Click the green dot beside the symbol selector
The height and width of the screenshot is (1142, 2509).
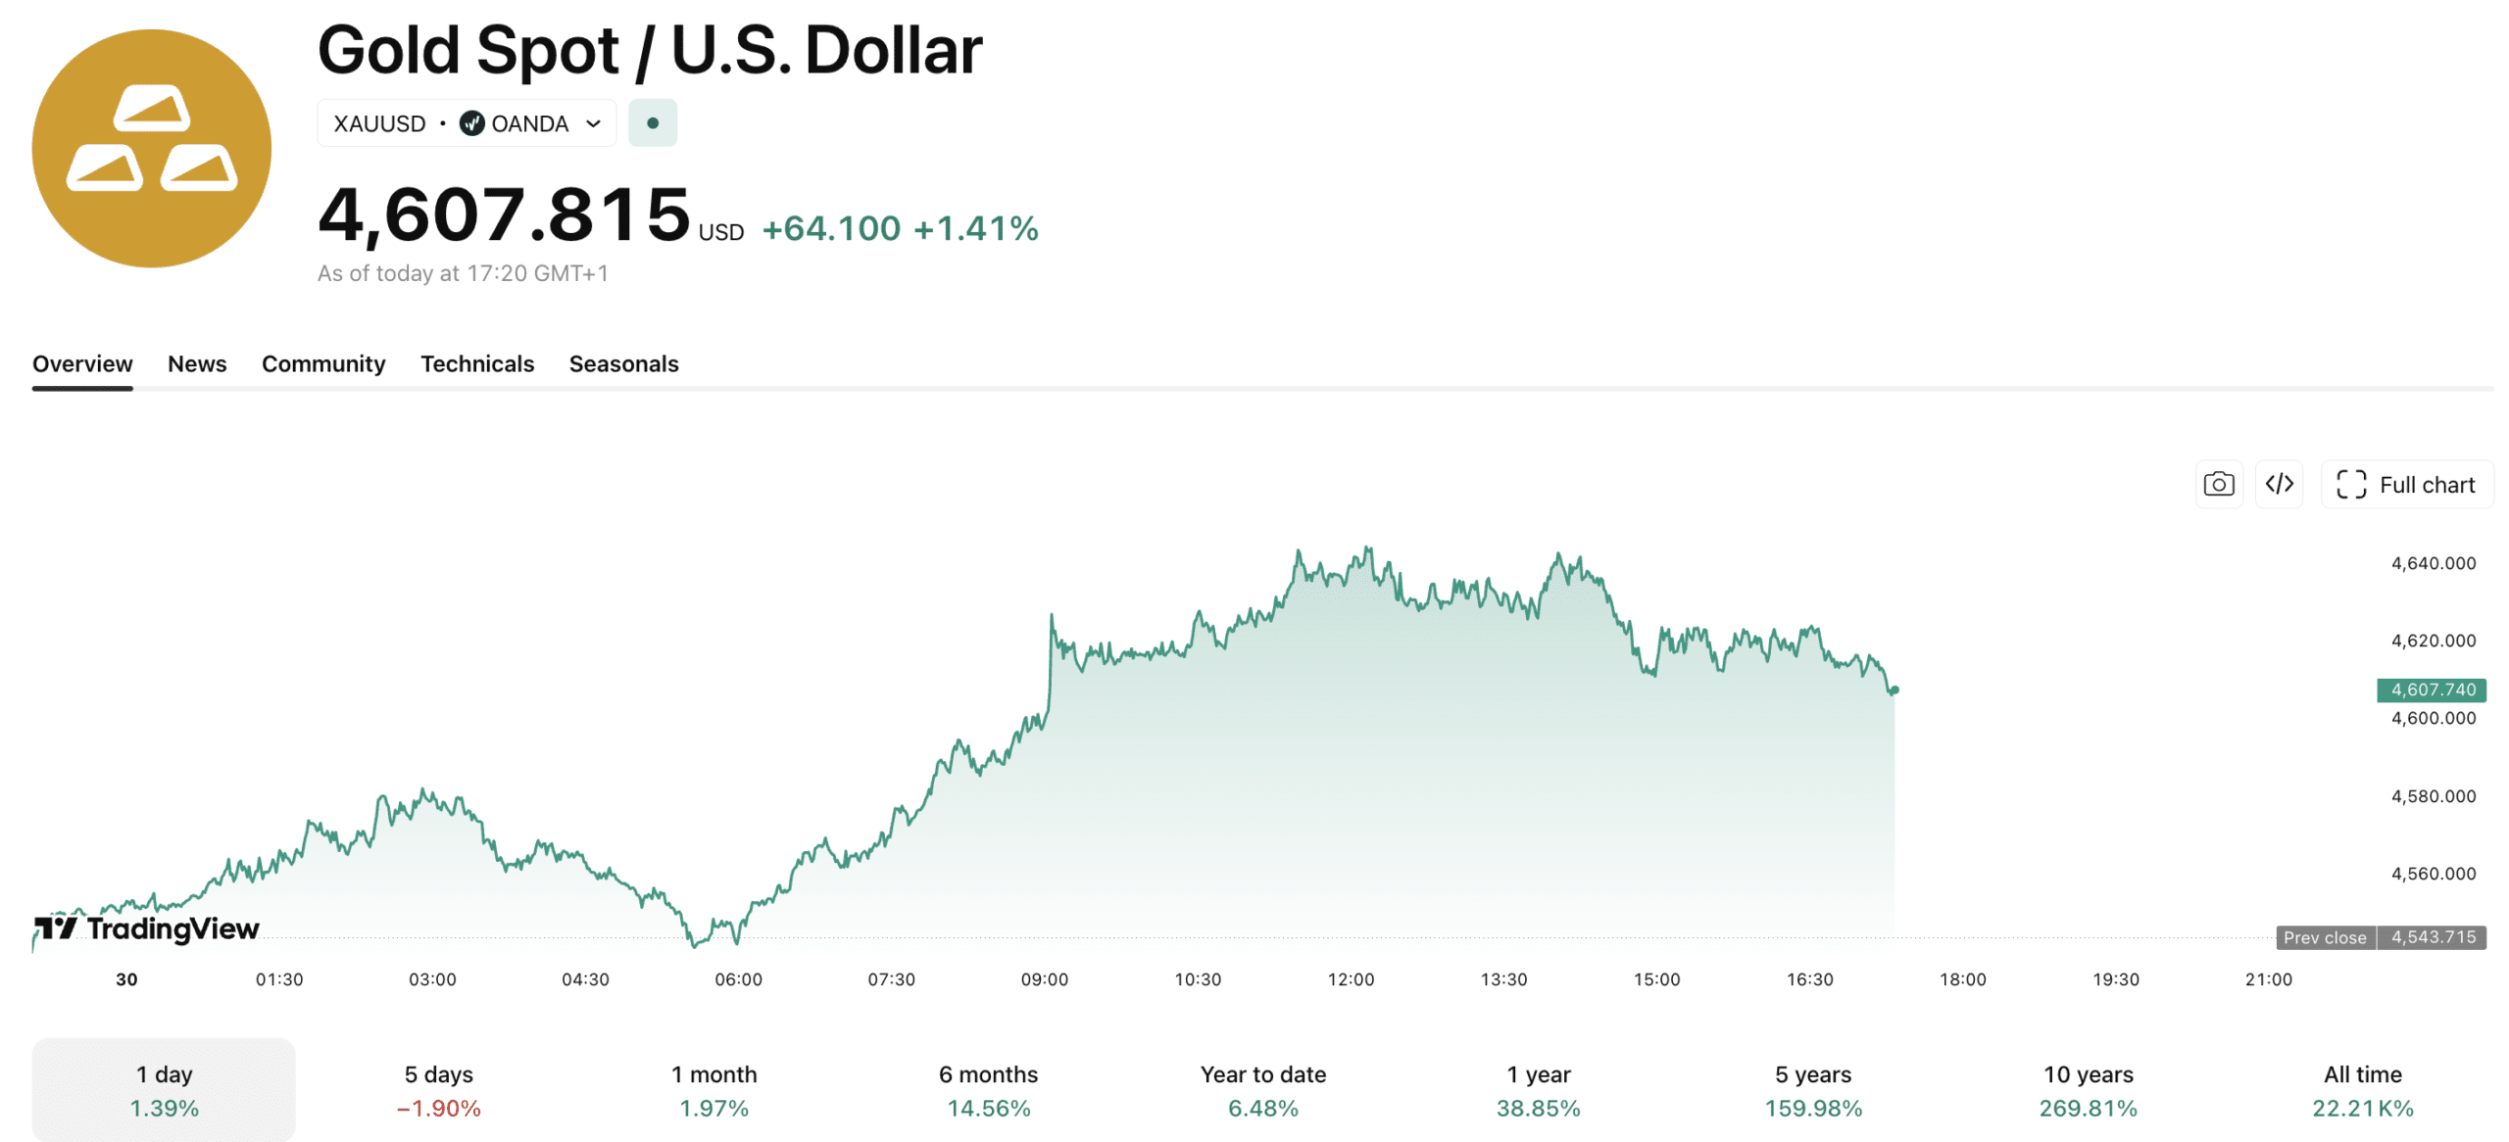[653, 122]
